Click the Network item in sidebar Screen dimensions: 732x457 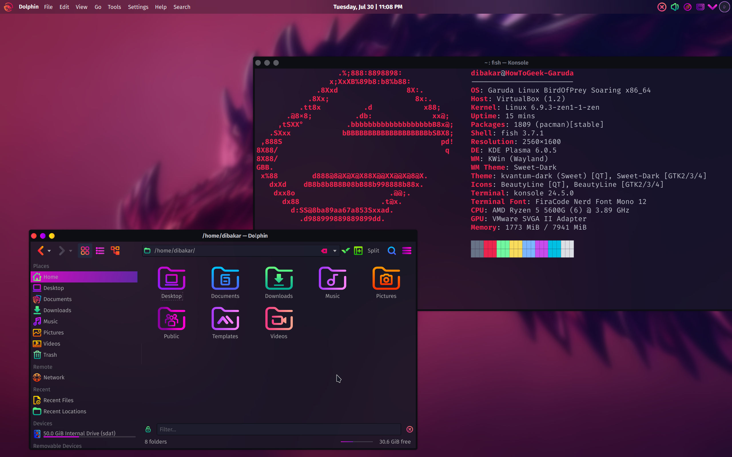[54, 378]
